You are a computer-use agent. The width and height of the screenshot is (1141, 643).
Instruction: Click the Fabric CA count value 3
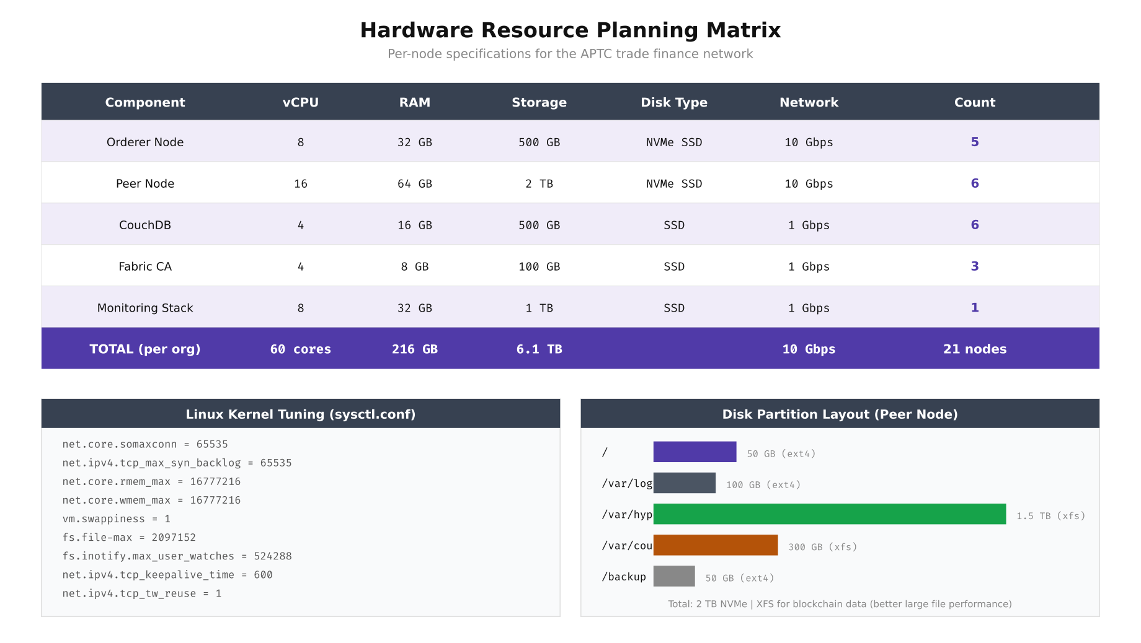pos(974,266)
